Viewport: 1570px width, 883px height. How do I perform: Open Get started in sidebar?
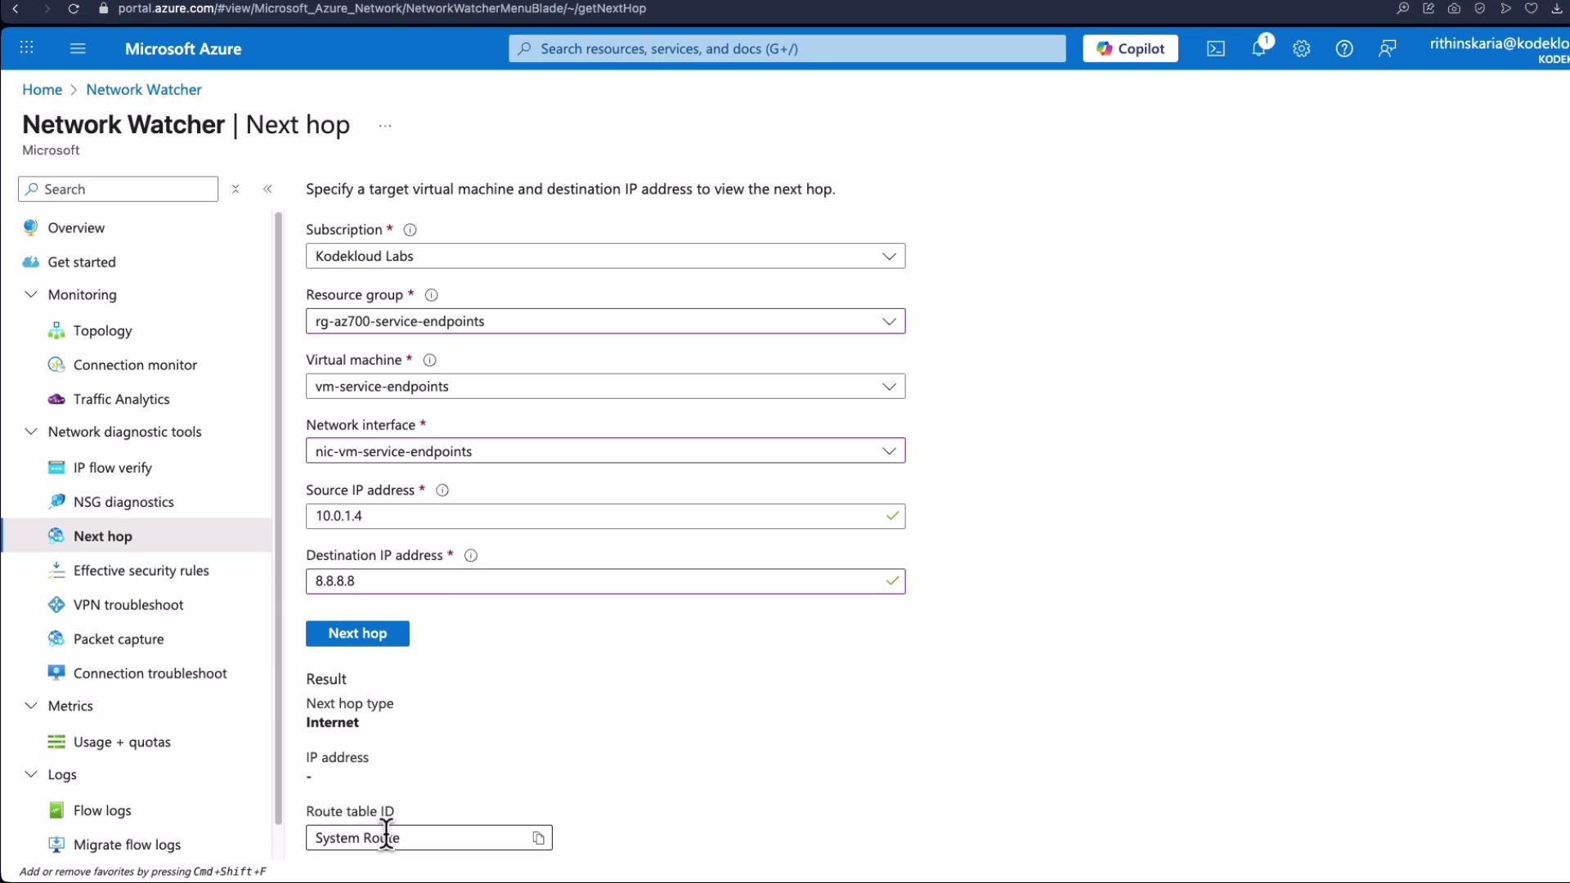pyautogui.click(x=82, y=262)
